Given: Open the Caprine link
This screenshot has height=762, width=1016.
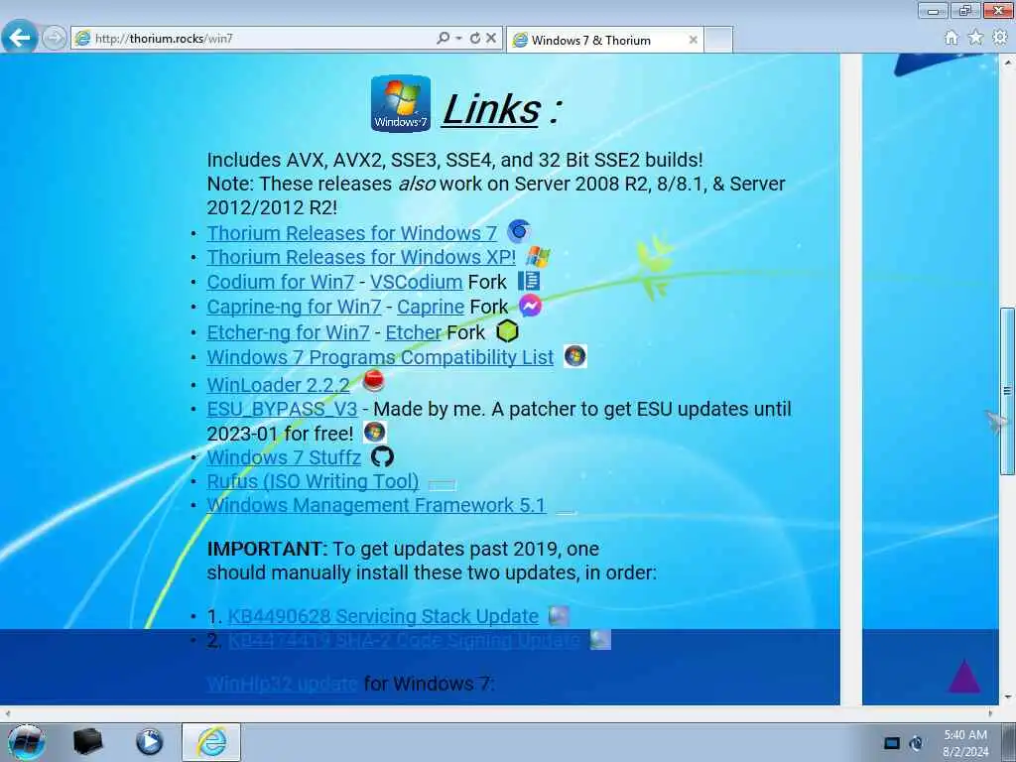Looking at the screenshot, I should [x=431, y=307].
